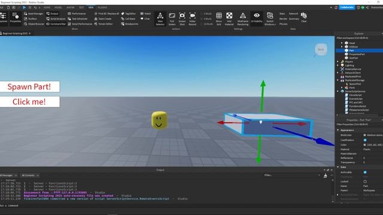Switch to the HOME ribbon tab
Viewport: 383px width, 215px height.
[47, 7]
